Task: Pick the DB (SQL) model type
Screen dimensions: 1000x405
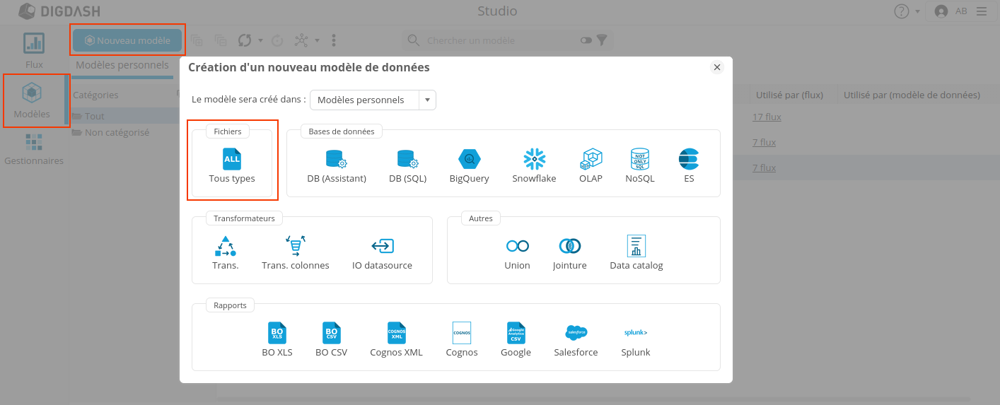Action: tap(407, 165)
